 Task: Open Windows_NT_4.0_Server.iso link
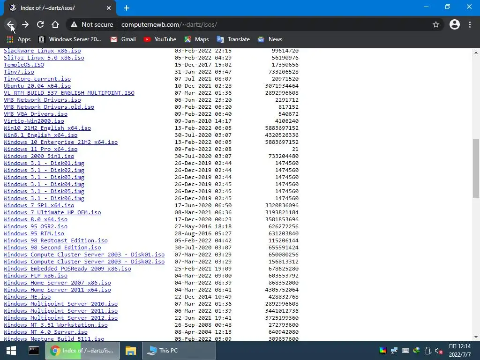click(45, 332)
